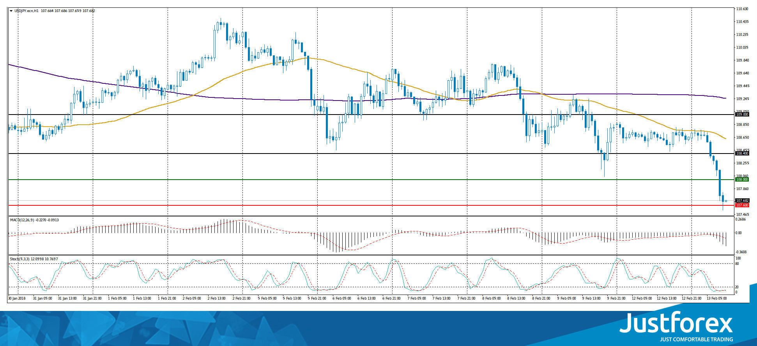Screen dimensions: 757x346
Task: Click the '7 Feb 05:00' time axis label
Action: point(417,298)
